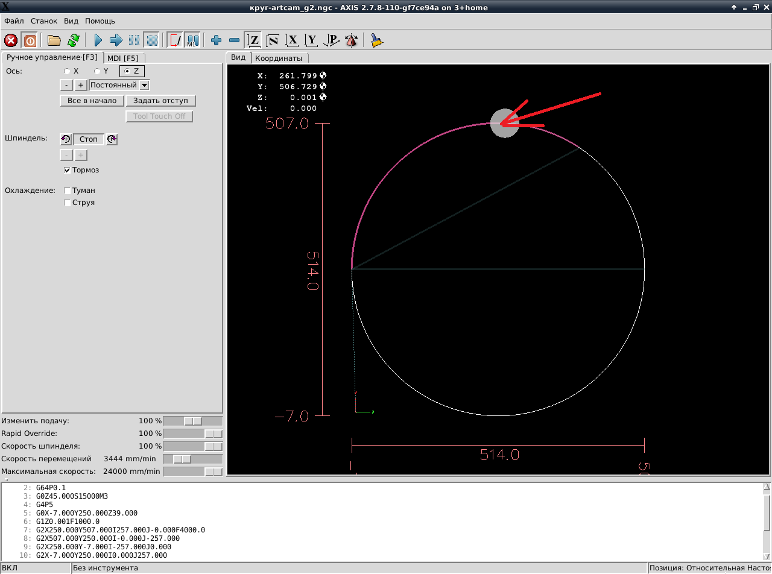Screen dimensions: 772x574
Task: Adjust the Изменить подачу feed slider
Action: click(x=193, y=421)
